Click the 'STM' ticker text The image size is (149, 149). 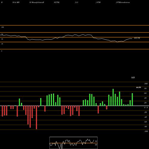[98, 2]
